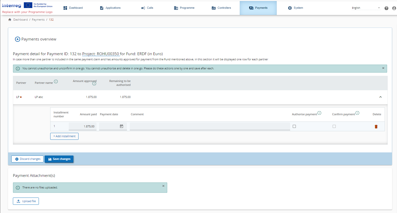Click the Add installment button
This screenshot has width=397, height=213.
tap(64, 136)
